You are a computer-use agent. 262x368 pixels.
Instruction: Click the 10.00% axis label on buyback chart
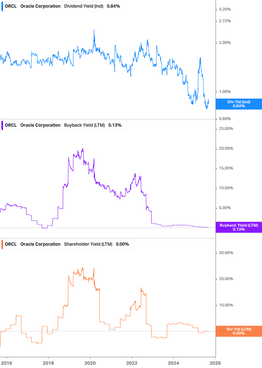pyautogui.click(x=226, y=188)
